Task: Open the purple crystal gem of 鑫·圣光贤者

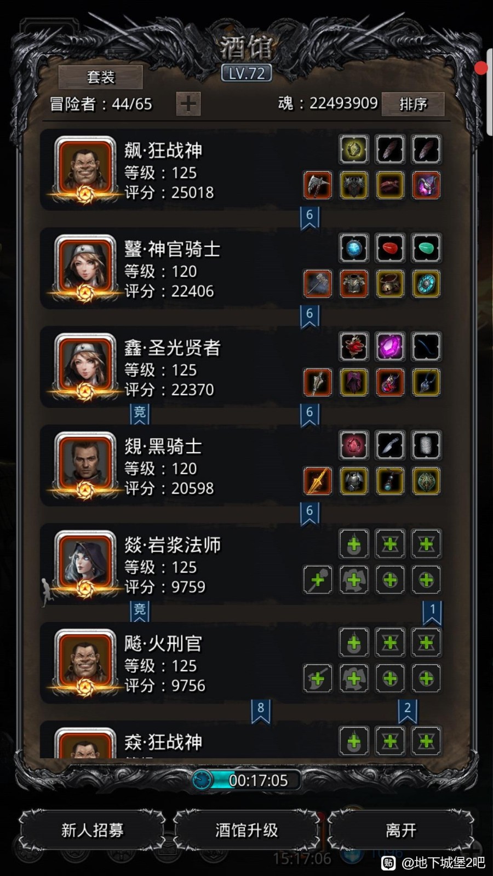Action: pos(390,347)
